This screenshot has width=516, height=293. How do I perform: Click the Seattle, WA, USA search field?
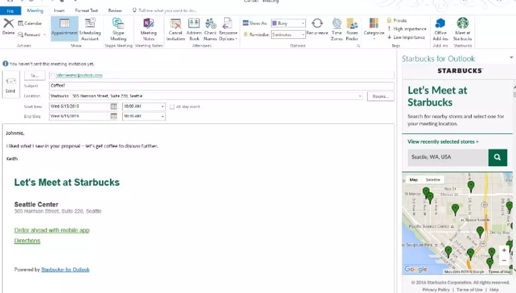448,157
